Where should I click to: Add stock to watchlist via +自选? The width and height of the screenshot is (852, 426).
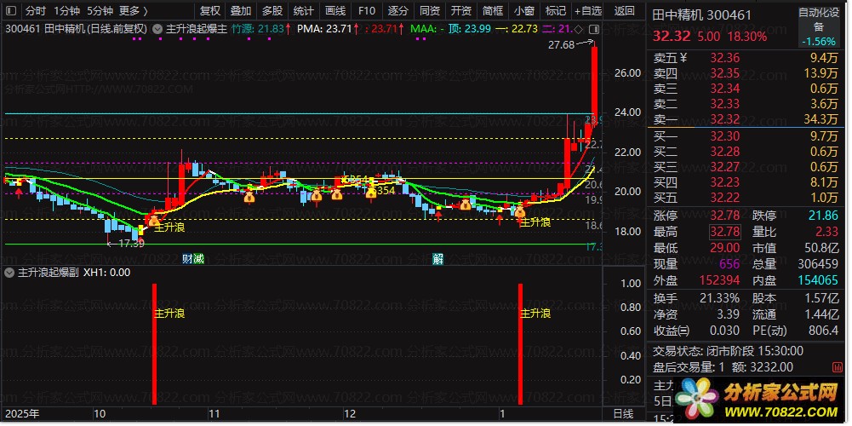click(x=589, y=10)
